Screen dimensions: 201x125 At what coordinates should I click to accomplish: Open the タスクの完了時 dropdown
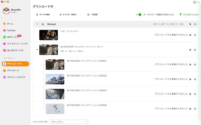(x=69, y=122)
